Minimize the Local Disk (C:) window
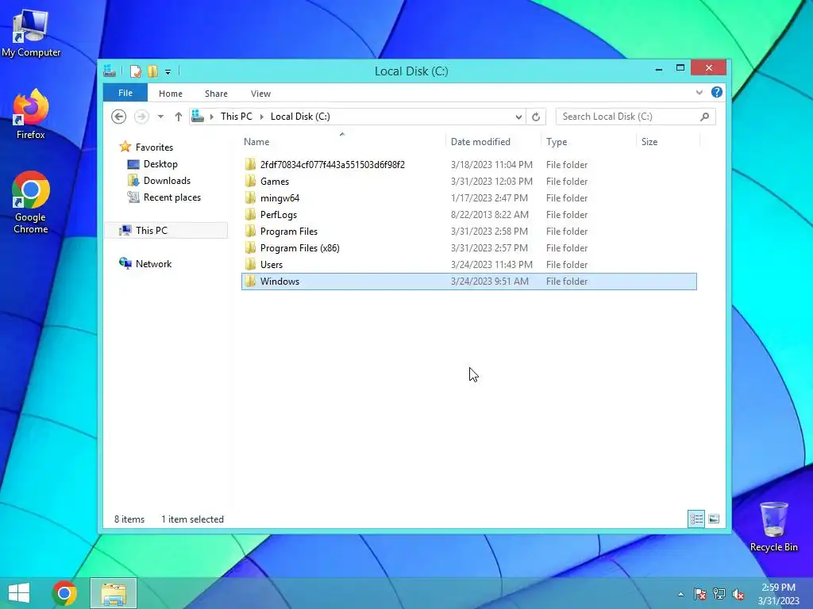 tap(659, 68)
